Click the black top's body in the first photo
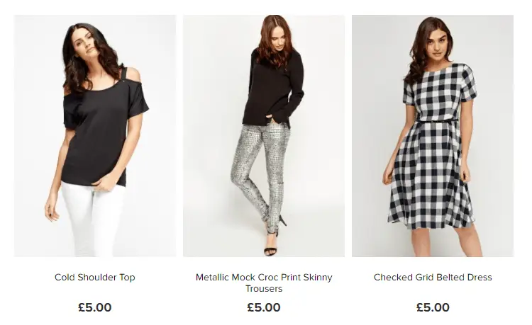Viewport: 532px width, 325px height. [x=99, y=135]
